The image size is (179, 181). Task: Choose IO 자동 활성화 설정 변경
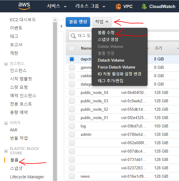click(x=119, y=74)
